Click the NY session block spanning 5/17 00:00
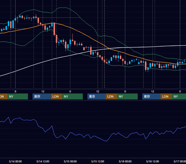Screen dimensions: 186x164 pyautogui.click(x=179, y=96)
